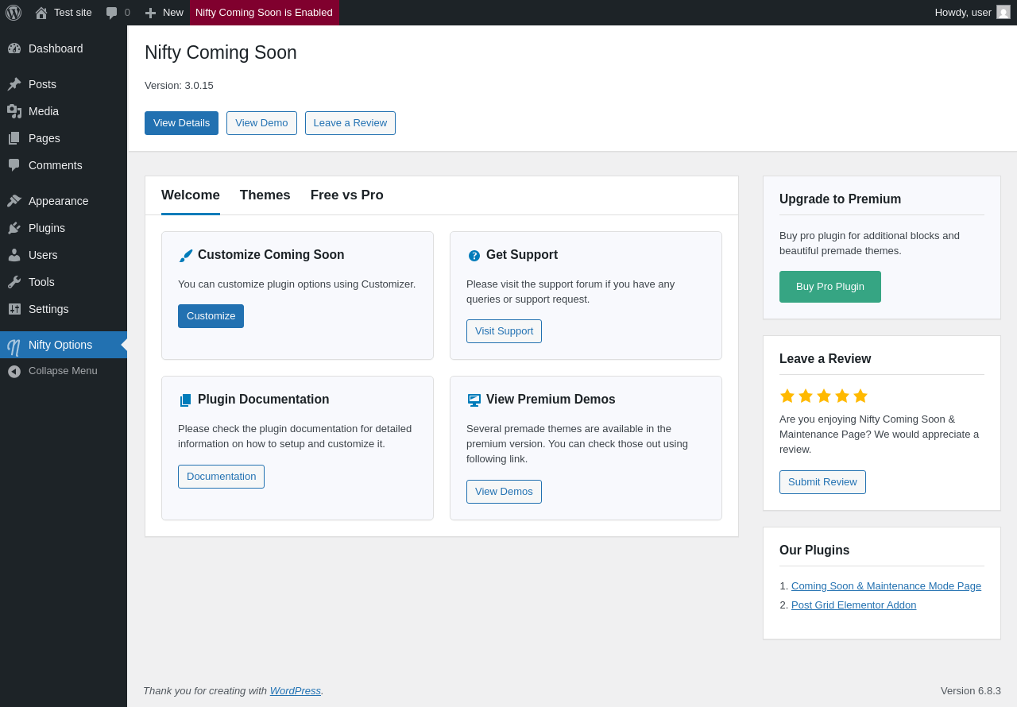Click the Nifty Coming Soon page title
This screenshot has width=1017, height=707.
[221, 52]
